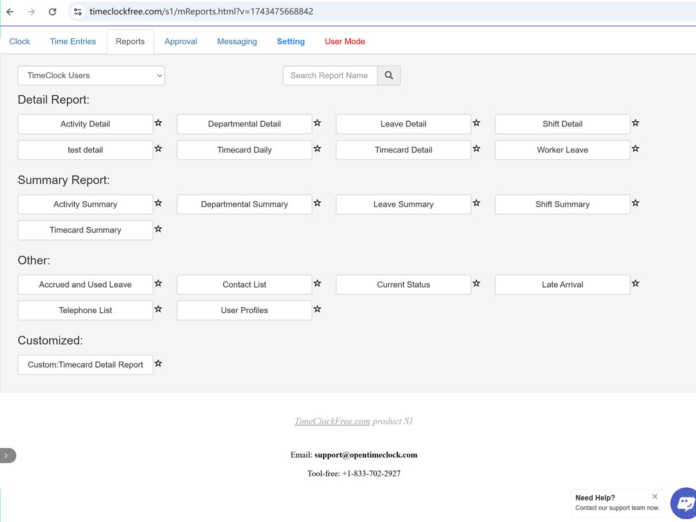Viewport: 696px width, 522px height.
Task: Star the Custom:Timecard Detail Report
Action: (158, 364)
